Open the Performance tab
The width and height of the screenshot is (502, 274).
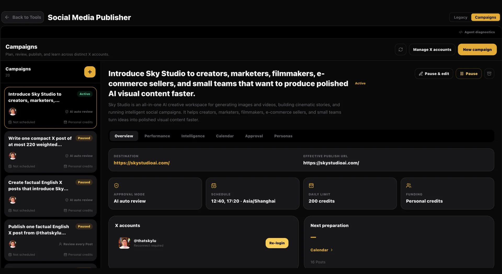157,136
